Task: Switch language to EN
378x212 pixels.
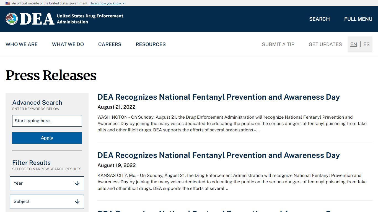Action: (x=354, y=44)
